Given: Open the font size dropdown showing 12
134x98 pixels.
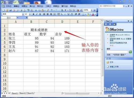Looking at the screenshot, I should click(x=30, y=14).
